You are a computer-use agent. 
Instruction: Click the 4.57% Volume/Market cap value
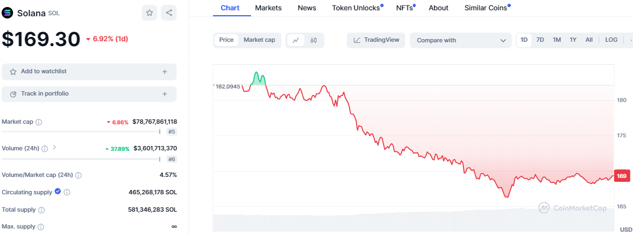(x=168, y=175)
